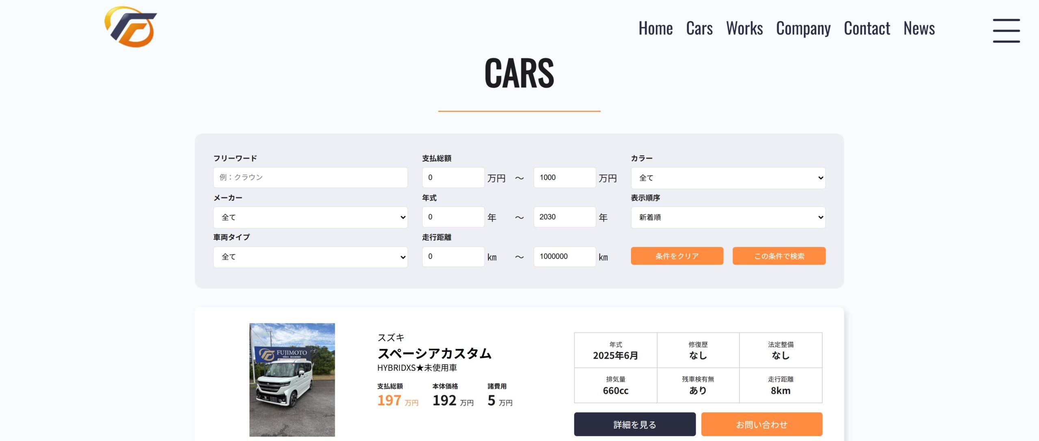1039x441 pixels.
Task: Open the Company page
Action: pos(803,28)
